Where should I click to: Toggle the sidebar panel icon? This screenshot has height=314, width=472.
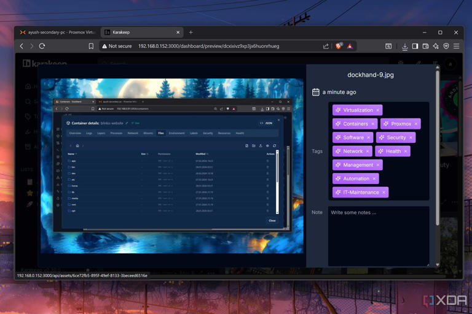[x=415, y=46]
